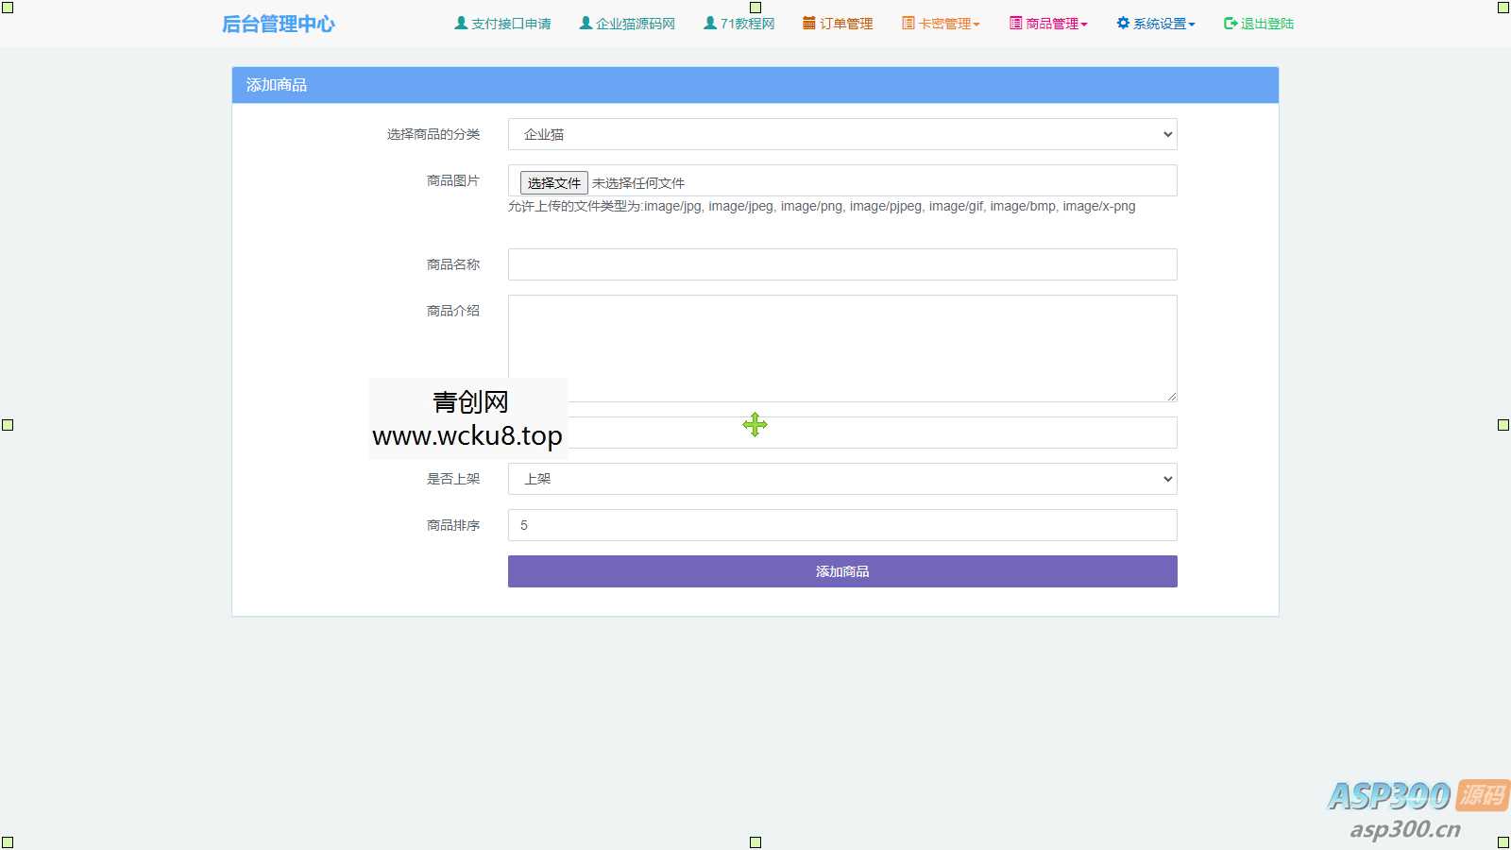Click the gear icon next to 系统设置
Viewport: 1511px width, 850px height.
coord(1121,23)
